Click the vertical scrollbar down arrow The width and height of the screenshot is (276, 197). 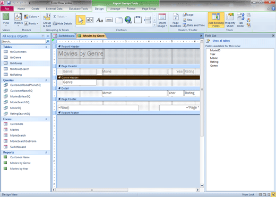point(202,186)
